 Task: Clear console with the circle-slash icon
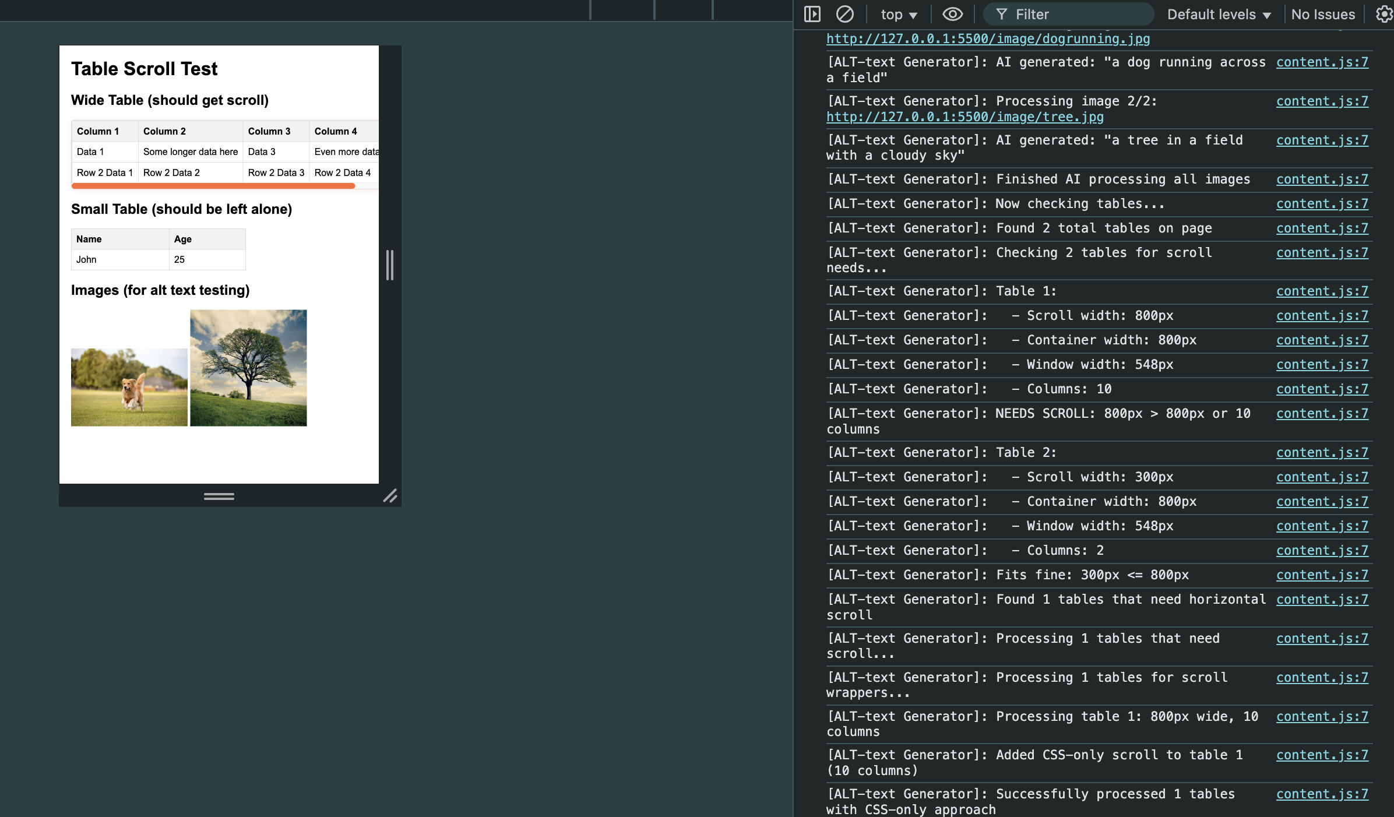pos(844,14)
